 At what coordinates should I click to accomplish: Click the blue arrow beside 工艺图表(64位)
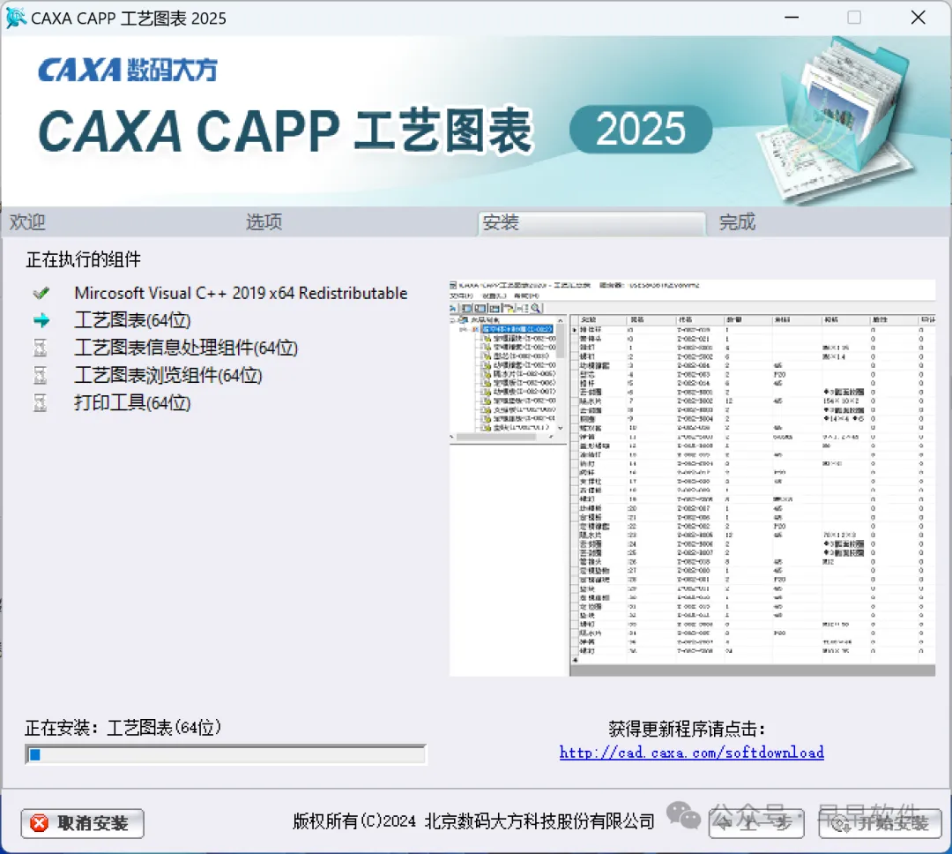coord(41,320)
